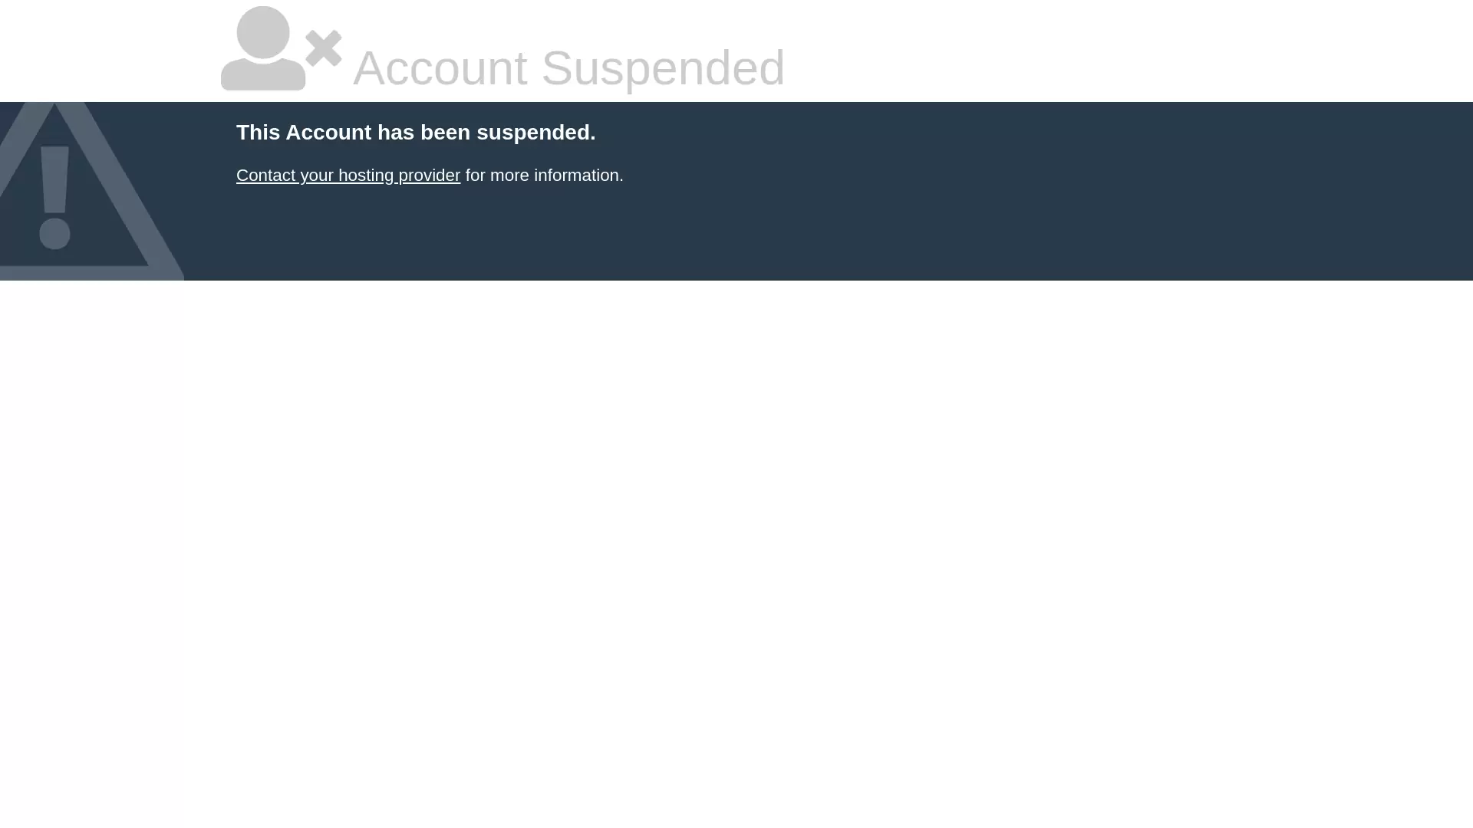Click the word 'provider' in the link
Screen dimensions: 1473x828
click(430, 176)
